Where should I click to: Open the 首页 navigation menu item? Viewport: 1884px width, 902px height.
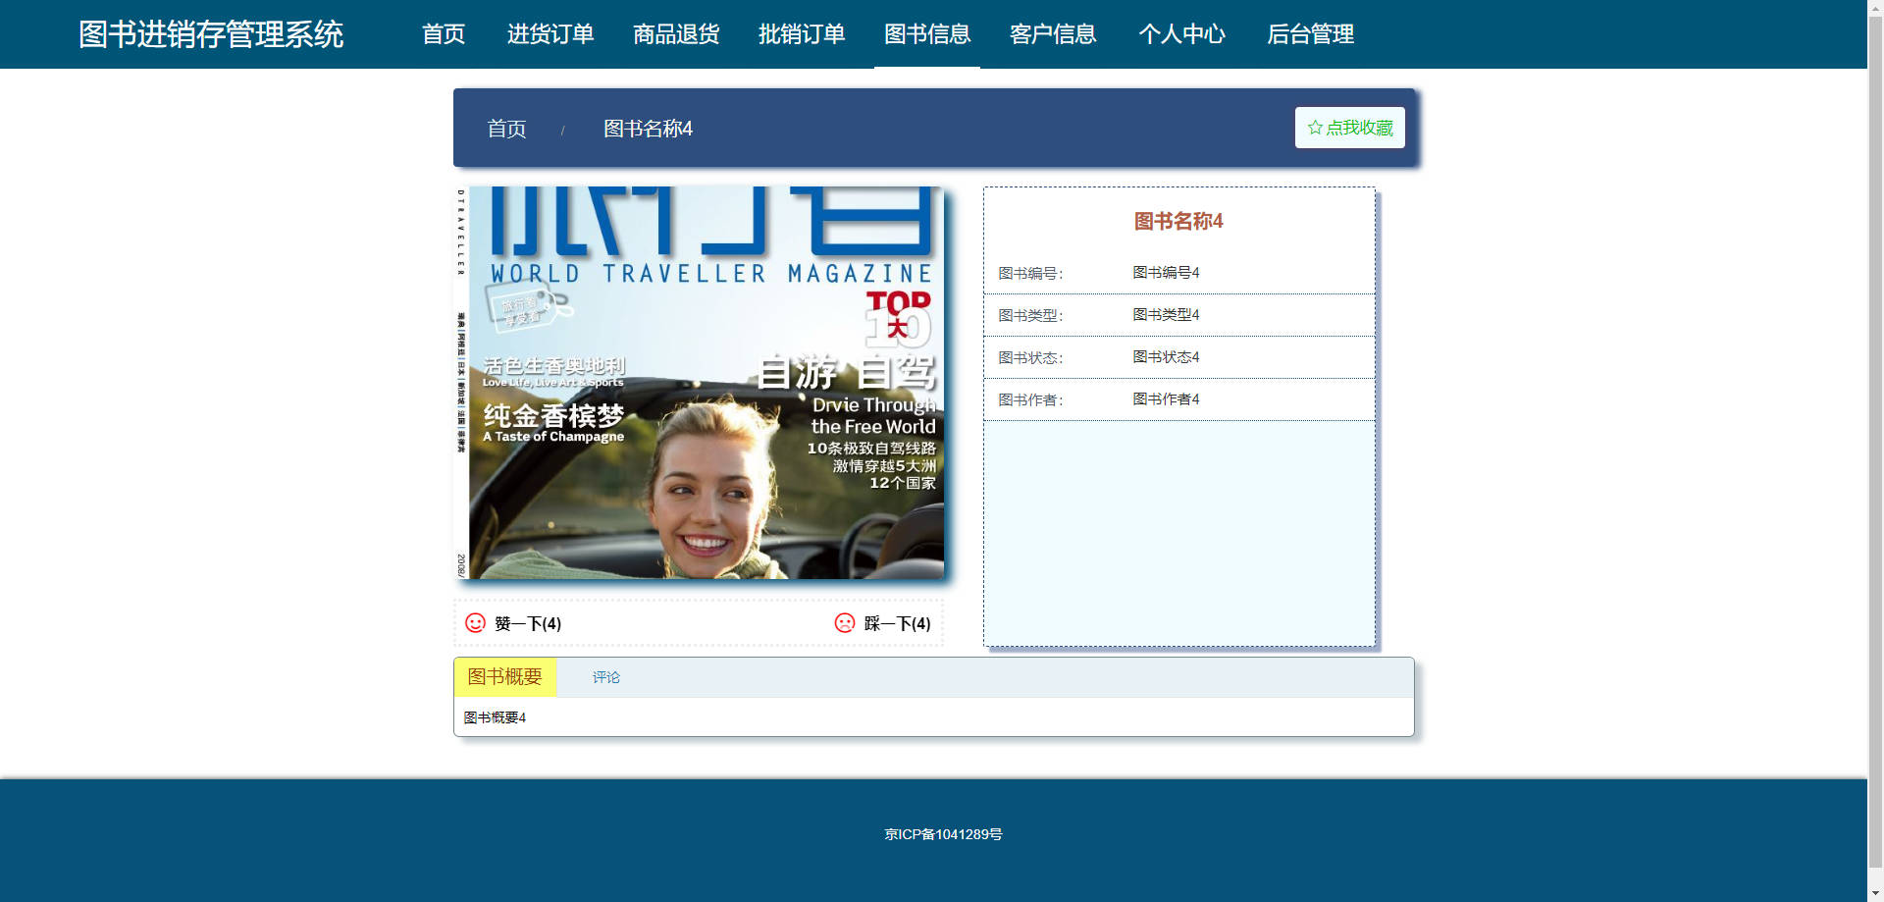(444, 34)
